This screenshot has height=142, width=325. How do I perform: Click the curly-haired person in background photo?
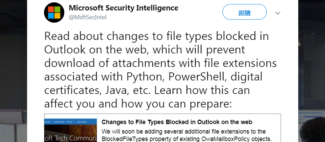(x=312, y=130)
